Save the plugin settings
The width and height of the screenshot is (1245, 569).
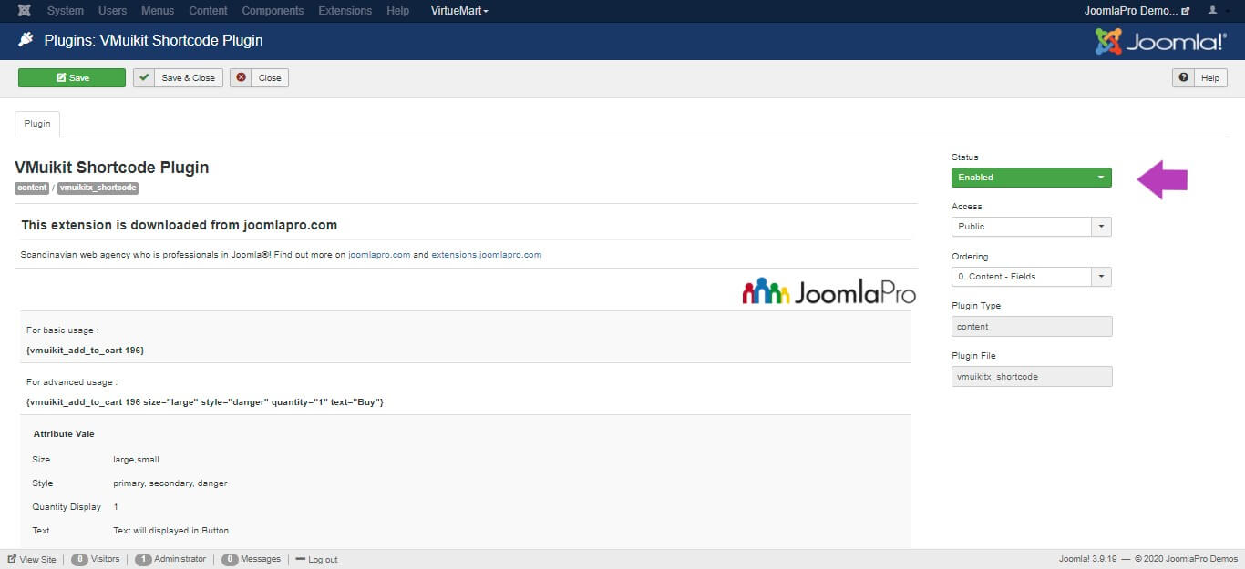point(72,78)
